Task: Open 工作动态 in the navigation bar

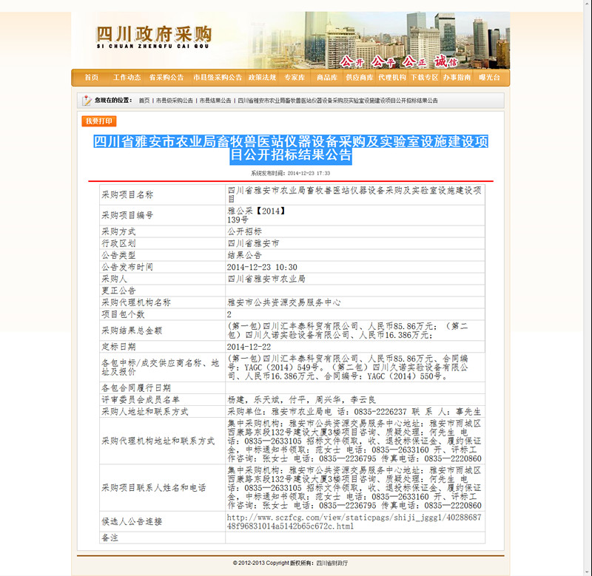Action: (x=127, y=78)
